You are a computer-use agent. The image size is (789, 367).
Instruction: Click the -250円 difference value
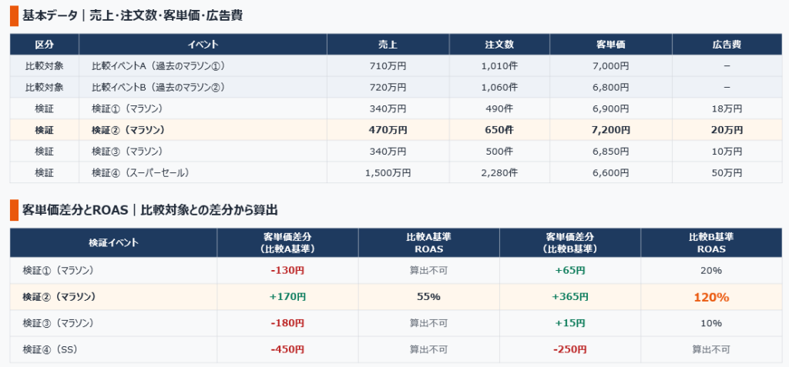(x=570, y=349)
